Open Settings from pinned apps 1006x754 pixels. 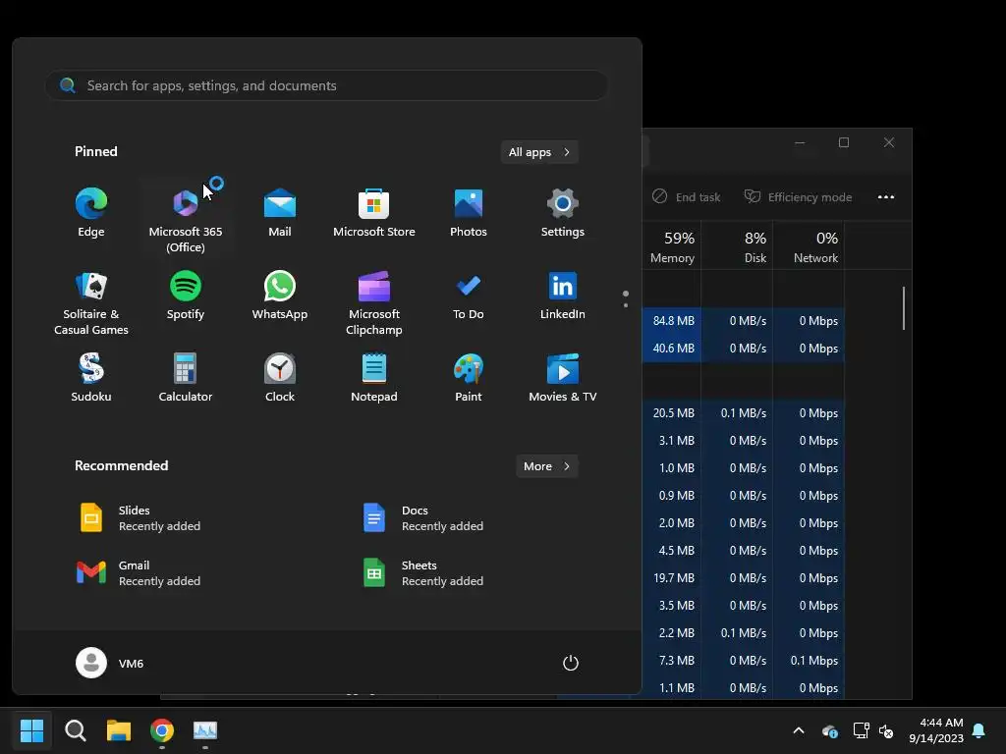click(563, 213)
